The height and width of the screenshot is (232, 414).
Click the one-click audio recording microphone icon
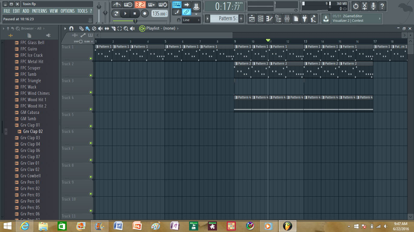coord(373,6)
